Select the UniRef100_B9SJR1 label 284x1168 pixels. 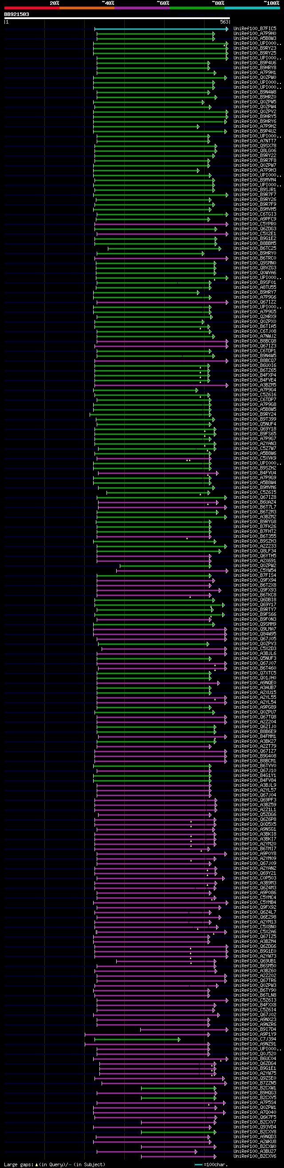tap(255, 190)
